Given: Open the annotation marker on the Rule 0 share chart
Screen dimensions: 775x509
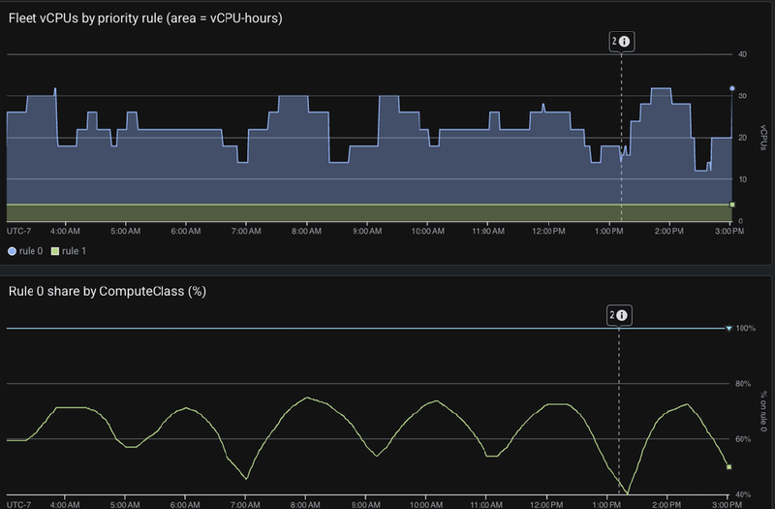Looking at the screenshot, I should [x=619, y=315].
